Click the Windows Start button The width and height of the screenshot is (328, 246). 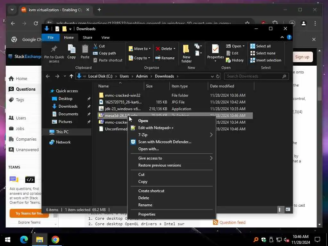click(8, 240)
